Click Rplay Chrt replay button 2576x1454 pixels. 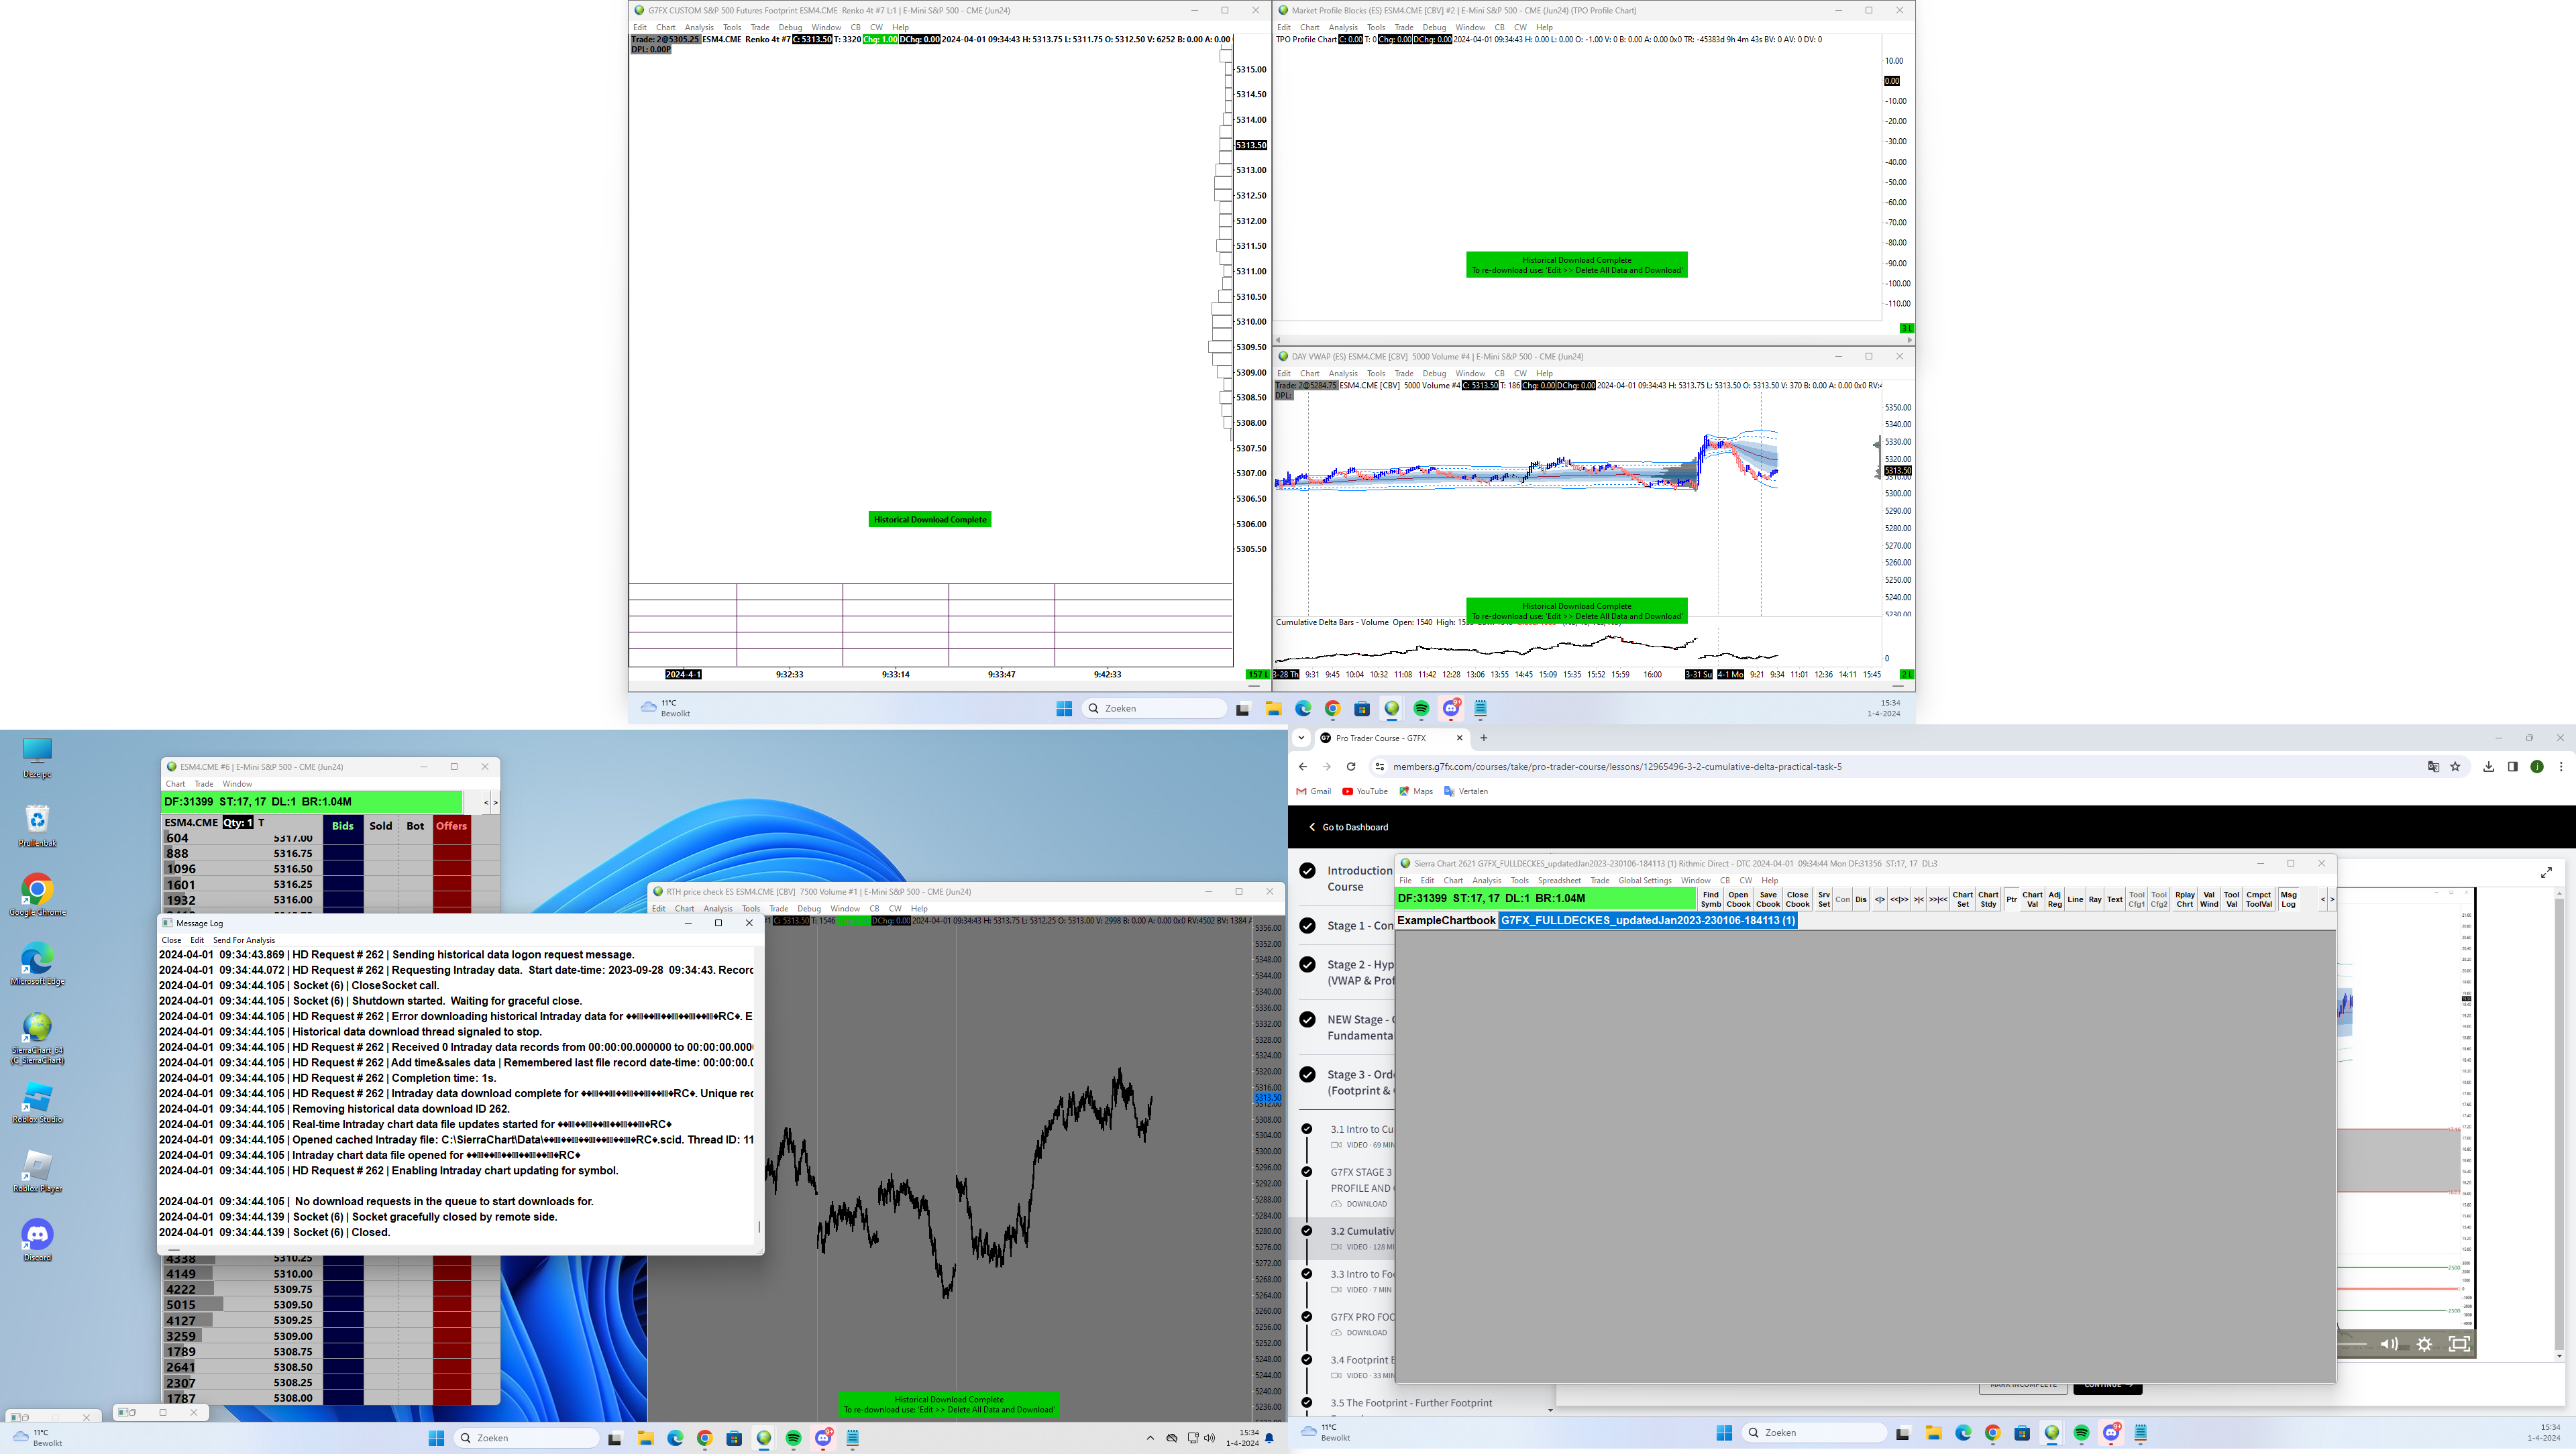pyautogui.click(x=2185, y=899)
